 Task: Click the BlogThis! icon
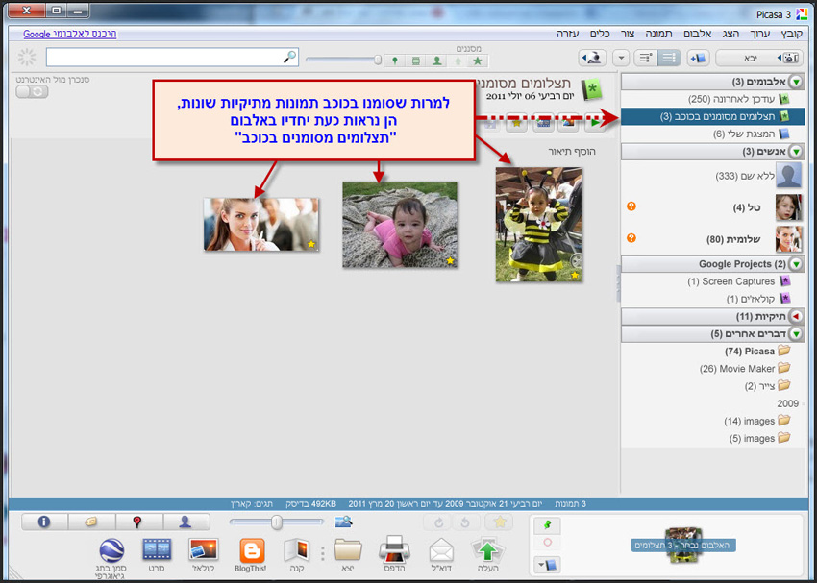click(252, 550)
